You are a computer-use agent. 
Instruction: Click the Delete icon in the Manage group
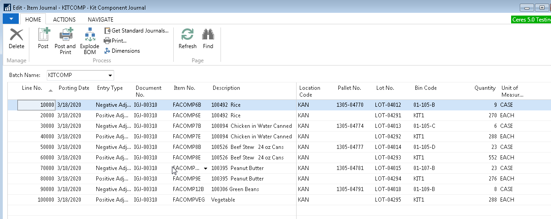[x=17, y=35]
